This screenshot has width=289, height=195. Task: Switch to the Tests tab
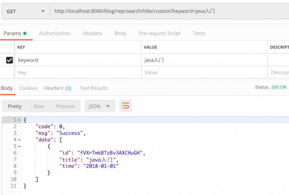point(198,33)
